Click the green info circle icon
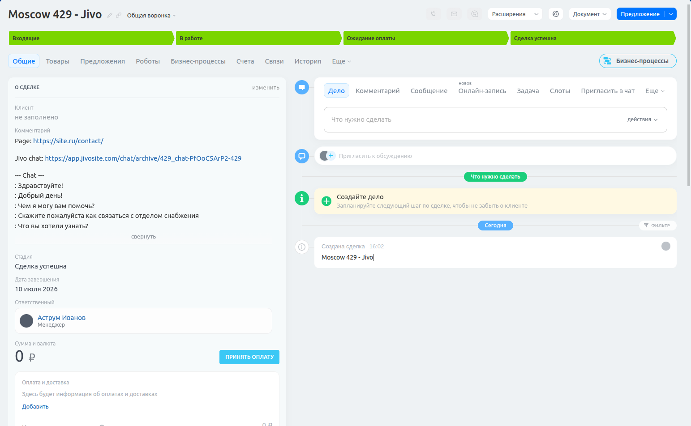Image resolution: width=691 pixels, height=426 pixels. tap(302, 198)
